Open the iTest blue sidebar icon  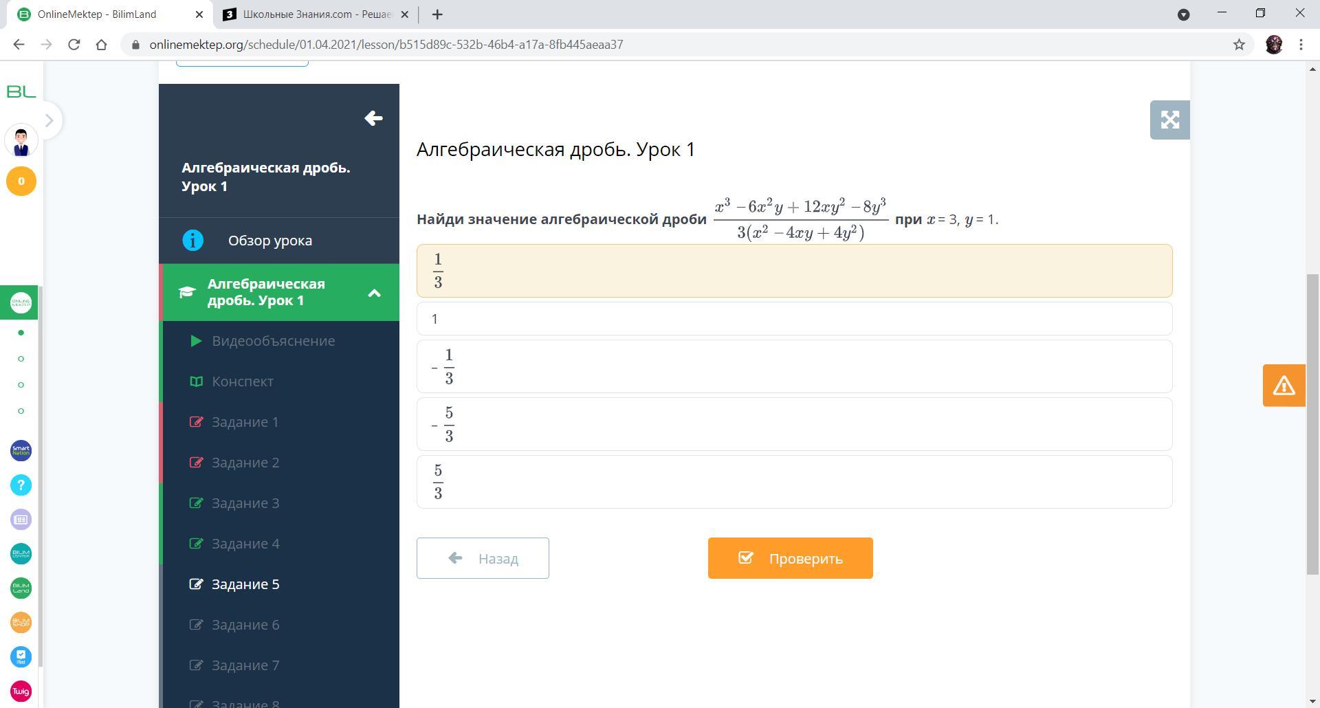(21, 657)
